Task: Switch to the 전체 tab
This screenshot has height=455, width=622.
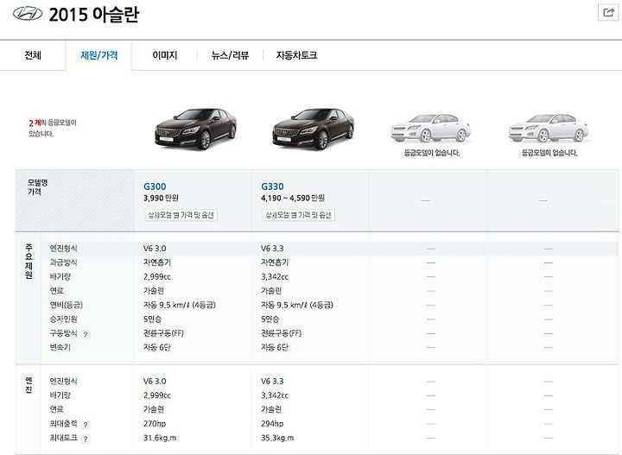Action: pos(33,55)
